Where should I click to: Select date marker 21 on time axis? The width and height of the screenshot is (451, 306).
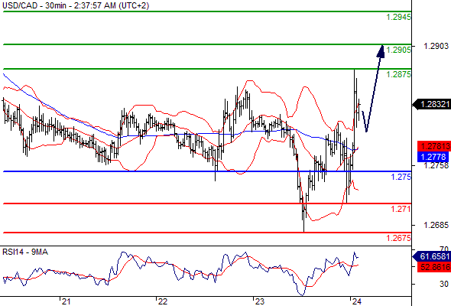[66, 301]
